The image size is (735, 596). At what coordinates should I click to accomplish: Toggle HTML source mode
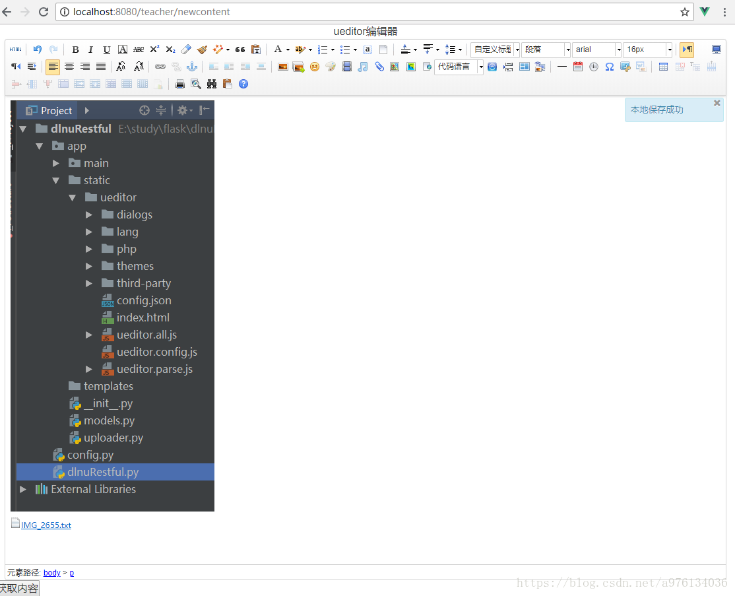point(15,50)
